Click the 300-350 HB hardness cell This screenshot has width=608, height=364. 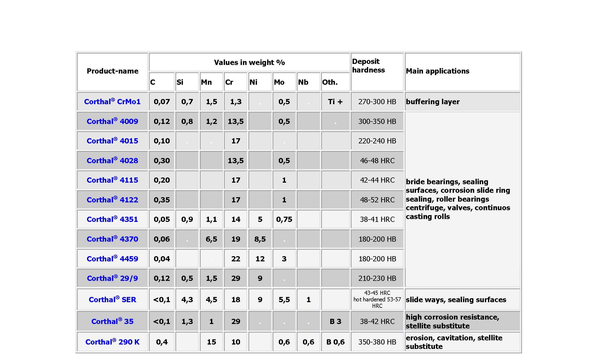tap(377, 121)
